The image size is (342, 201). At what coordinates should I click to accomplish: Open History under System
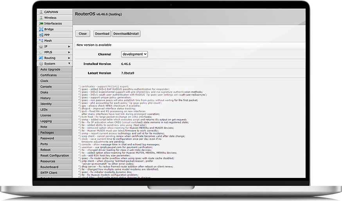(55, 98)
